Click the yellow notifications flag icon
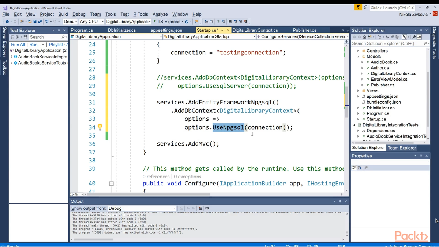This screenshot has height=247, width=439. (358, 7)
